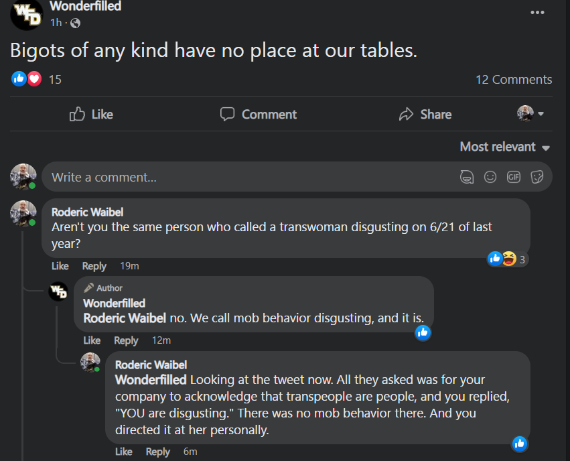Reply to Roderic's 19m-old comment
Viewport: 570px width, 461px height.
[x=94, y=266]
